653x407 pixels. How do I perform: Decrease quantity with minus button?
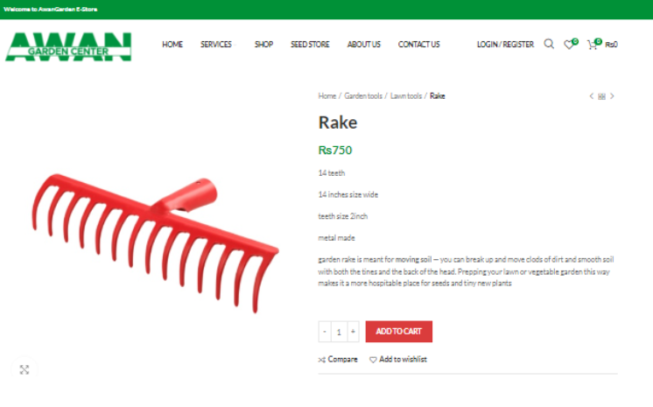click(x=325, y=332)
